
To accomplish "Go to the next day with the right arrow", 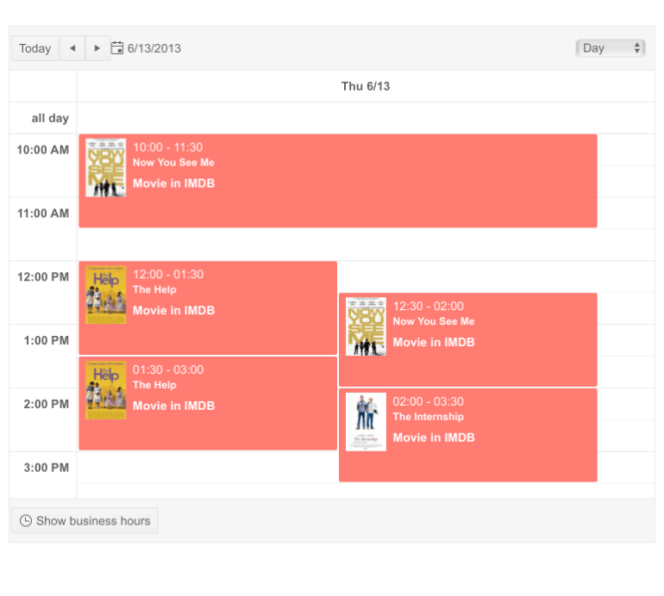I will pos(97,48).
